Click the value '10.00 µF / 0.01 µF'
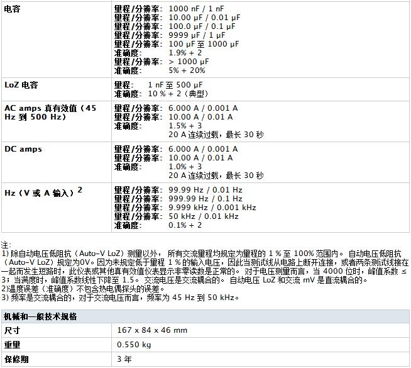This screenshot has height=368, width=411. (204, 18)
